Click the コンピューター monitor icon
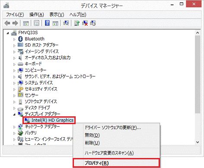The width and height of the screenshot is (204, 168). coord(20,70)
